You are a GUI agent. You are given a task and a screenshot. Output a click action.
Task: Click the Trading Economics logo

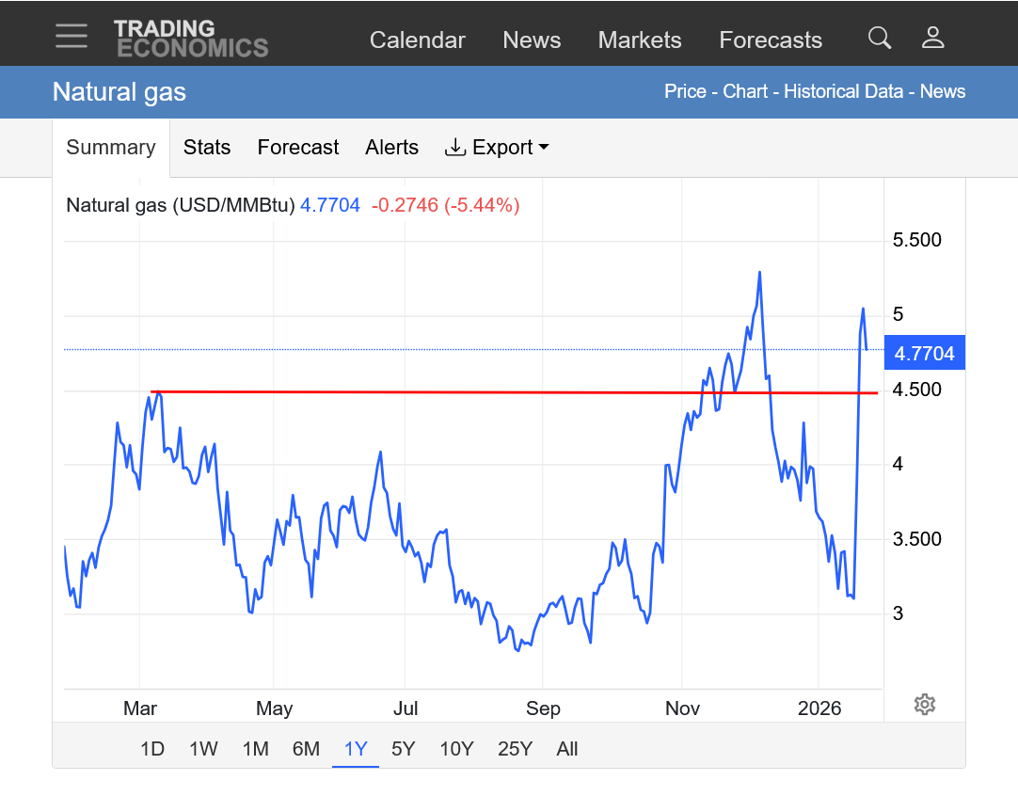[x=191, y=39]
